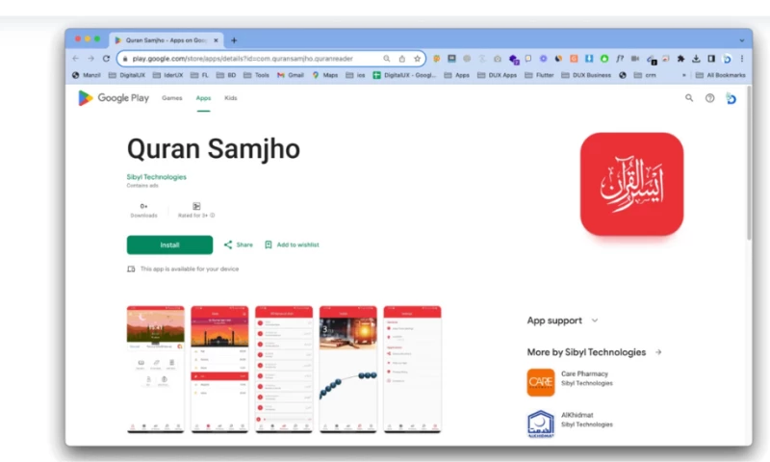Click the zoom magnifier icon in address bar

(387, 59)
